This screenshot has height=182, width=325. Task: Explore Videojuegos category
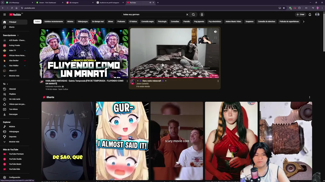coord(14,131)
